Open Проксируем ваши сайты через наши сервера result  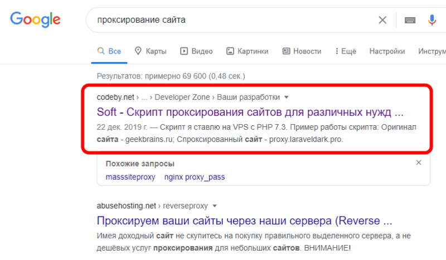point(244,221)
